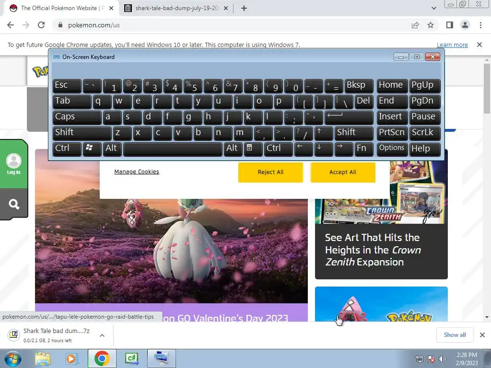Open the Chrome share icon
The image size is (491, 368).
tap(415, 25)
